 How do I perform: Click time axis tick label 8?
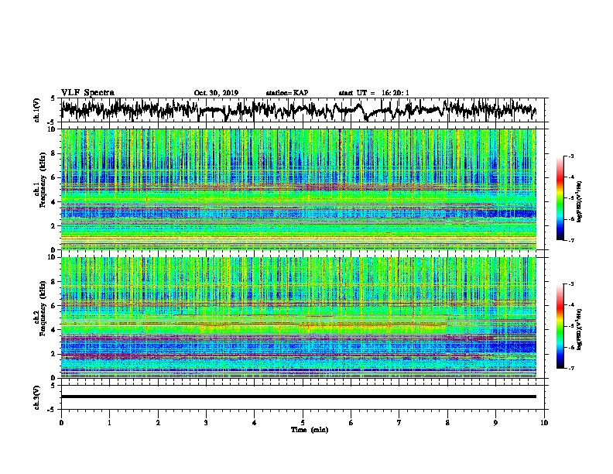(x=447, y=423)
